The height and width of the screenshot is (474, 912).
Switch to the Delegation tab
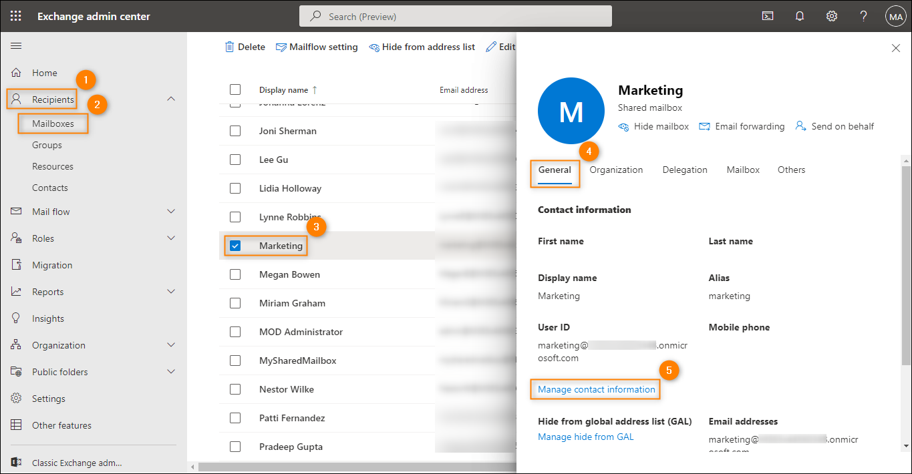tap(685, 170)
